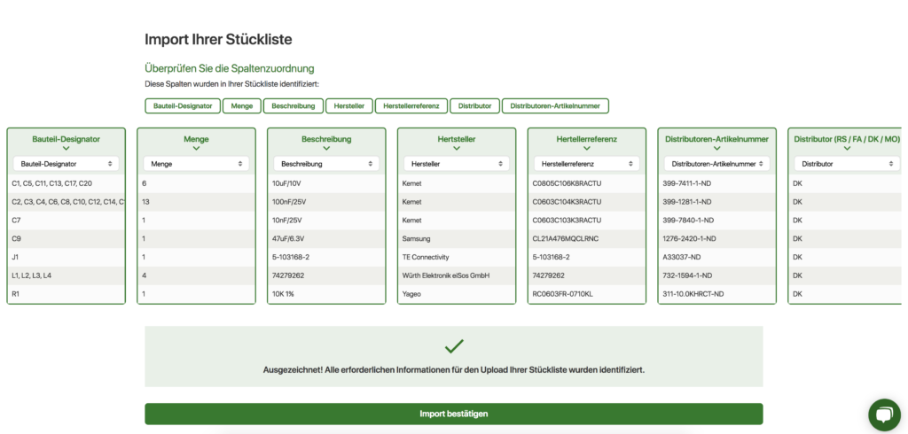Click chevron under Hertellerreferenz column header

587,149
